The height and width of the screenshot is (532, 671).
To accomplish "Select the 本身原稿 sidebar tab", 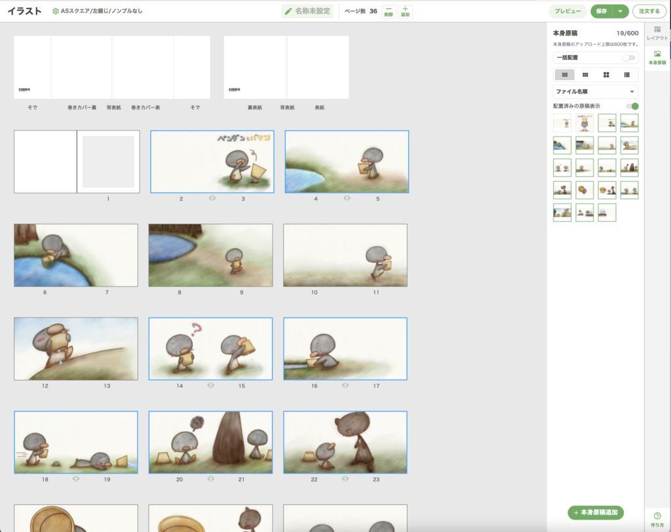I will pos(657,58).
